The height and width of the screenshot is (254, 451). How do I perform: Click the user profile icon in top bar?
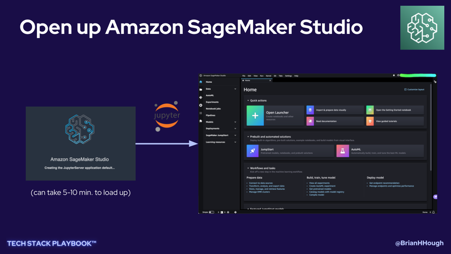(x=398, y=75)
